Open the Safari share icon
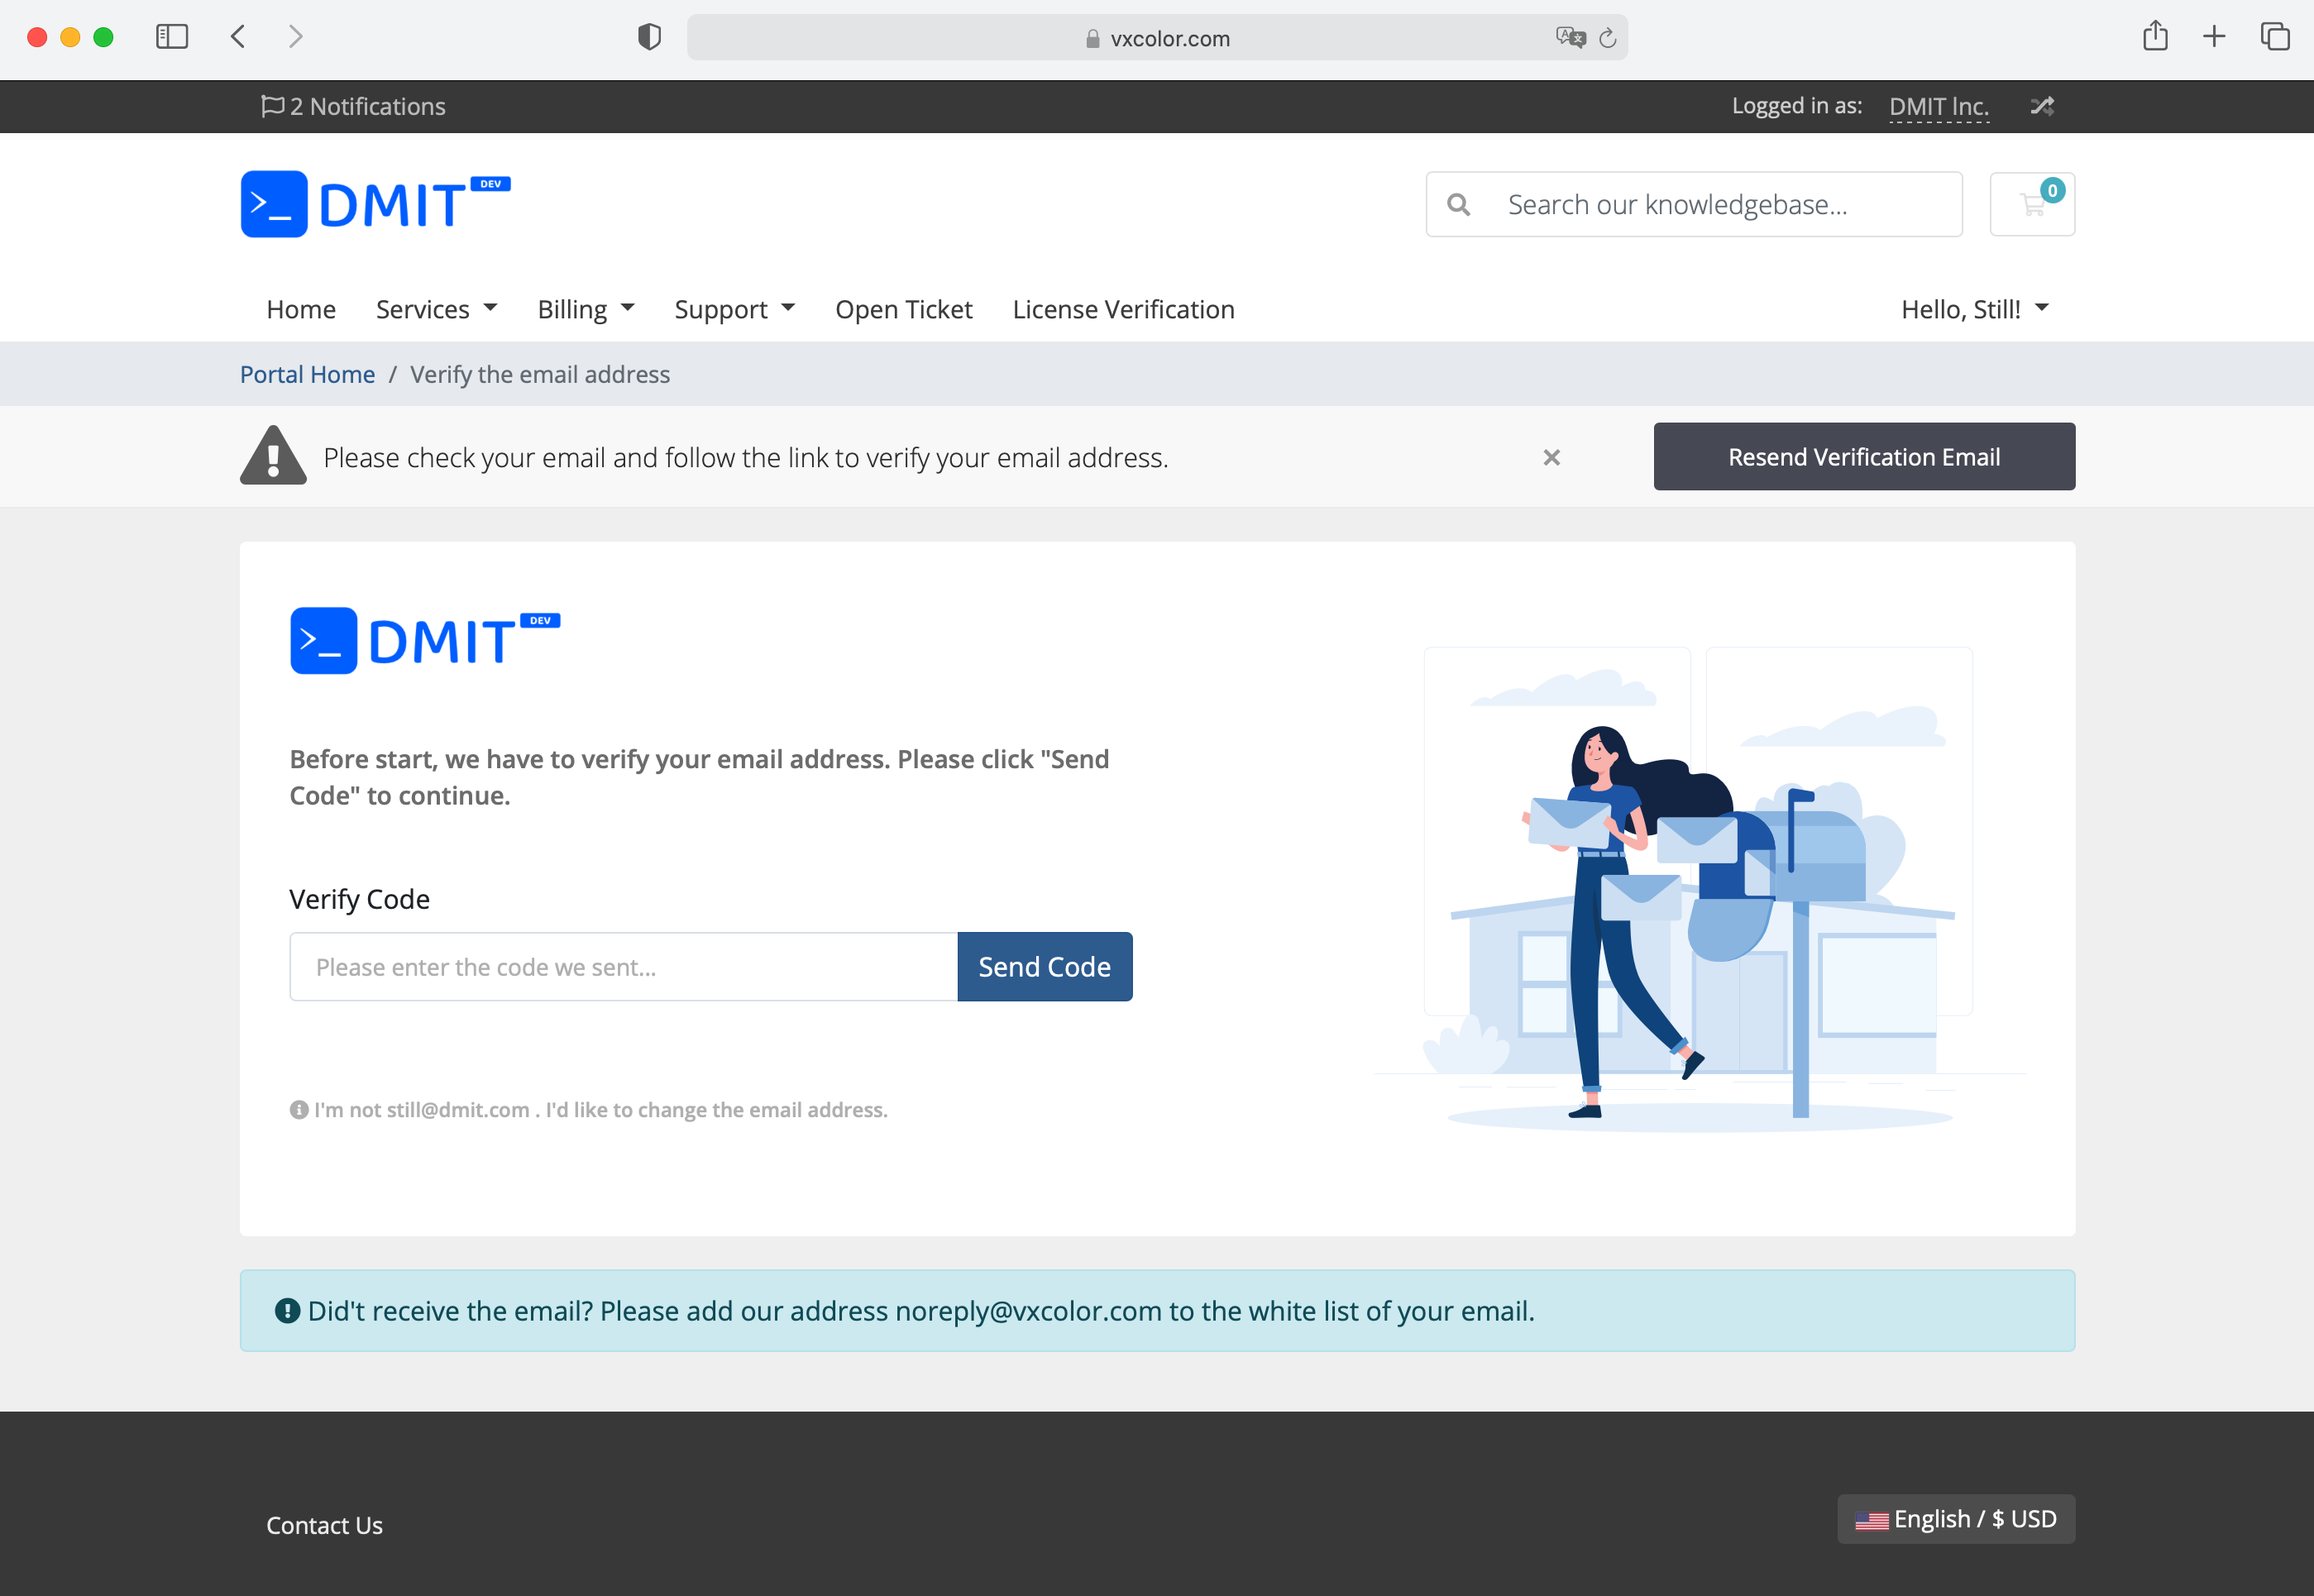This screenshot has width=2314, height=1596. click(x=2155, y=36)
